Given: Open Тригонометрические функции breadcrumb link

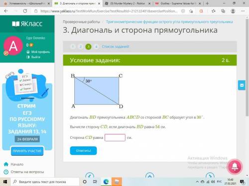Looking at the screenshot, I should (169, 22).
